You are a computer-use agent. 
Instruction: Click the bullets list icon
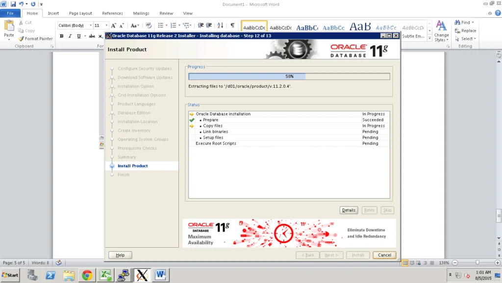click(161, 26)
